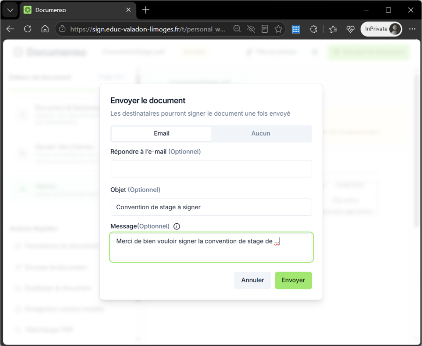Open the blue apps grid icon
Image resolution: width=422 pixels, height=346 pixels.
coord(296,29)
